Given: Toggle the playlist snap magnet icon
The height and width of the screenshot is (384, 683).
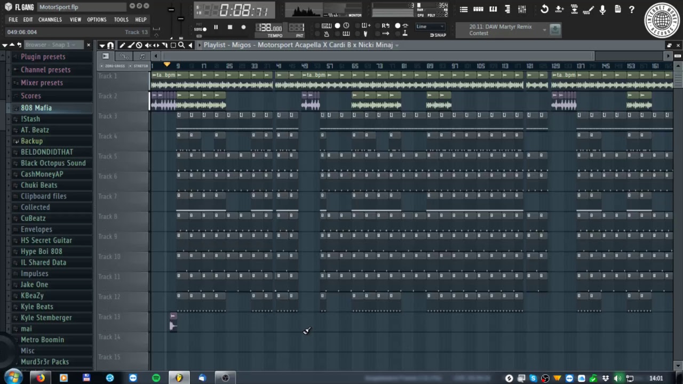Looking at the screenshot, I should coord(110,45).
